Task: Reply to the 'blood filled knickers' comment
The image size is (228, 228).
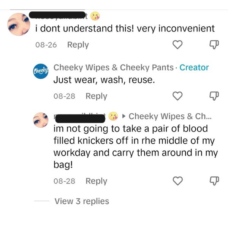Action: point(96,181)
